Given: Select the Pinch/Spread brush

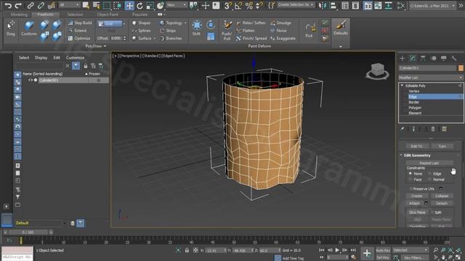Looking at the screenshot, I should pos(251,38).
